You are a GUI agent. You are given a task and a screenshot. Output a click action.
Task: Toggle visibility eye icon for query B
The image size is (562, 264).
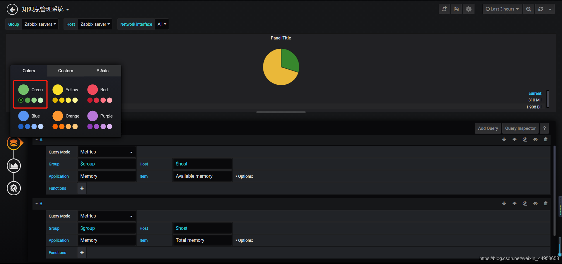pos(535,203)
